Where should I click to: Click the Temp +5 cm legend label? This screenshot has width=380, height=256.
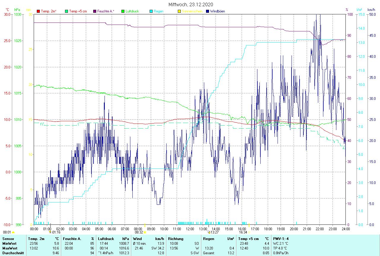point(78,11)
